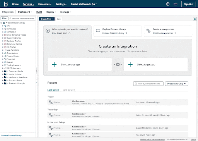Click the Select target app card

click(156, 64)
